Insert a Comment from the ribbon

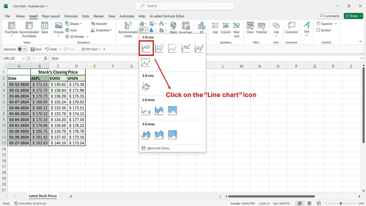[x=291, y=28]
